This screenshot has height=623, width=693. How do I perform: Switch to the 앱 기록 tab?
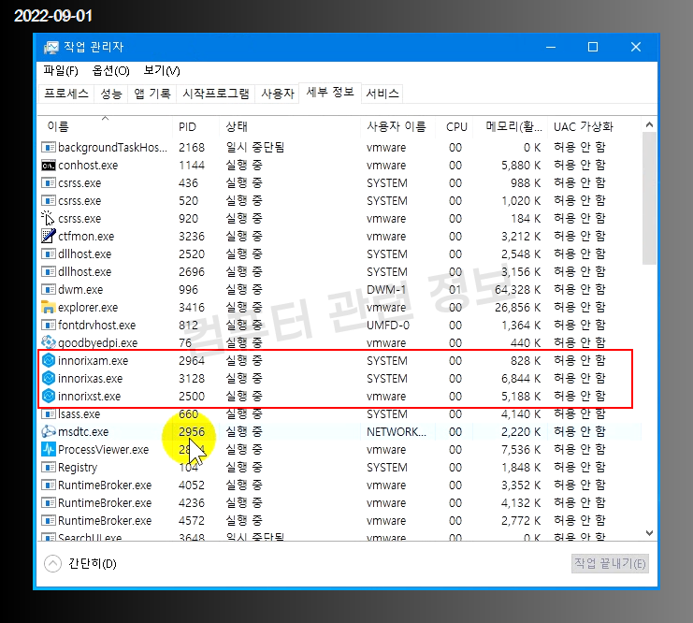[x=152, y=94]
